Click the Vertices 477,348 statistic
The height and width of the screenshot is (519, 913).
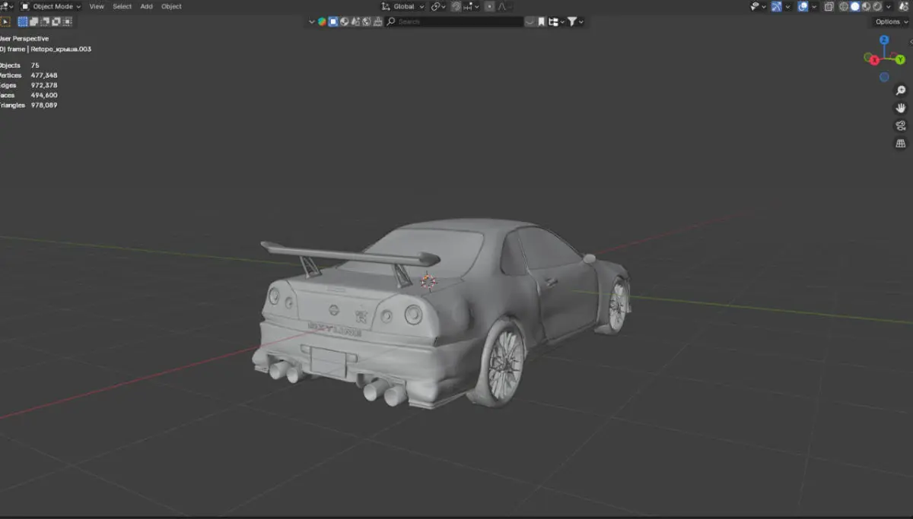point(28,75)
